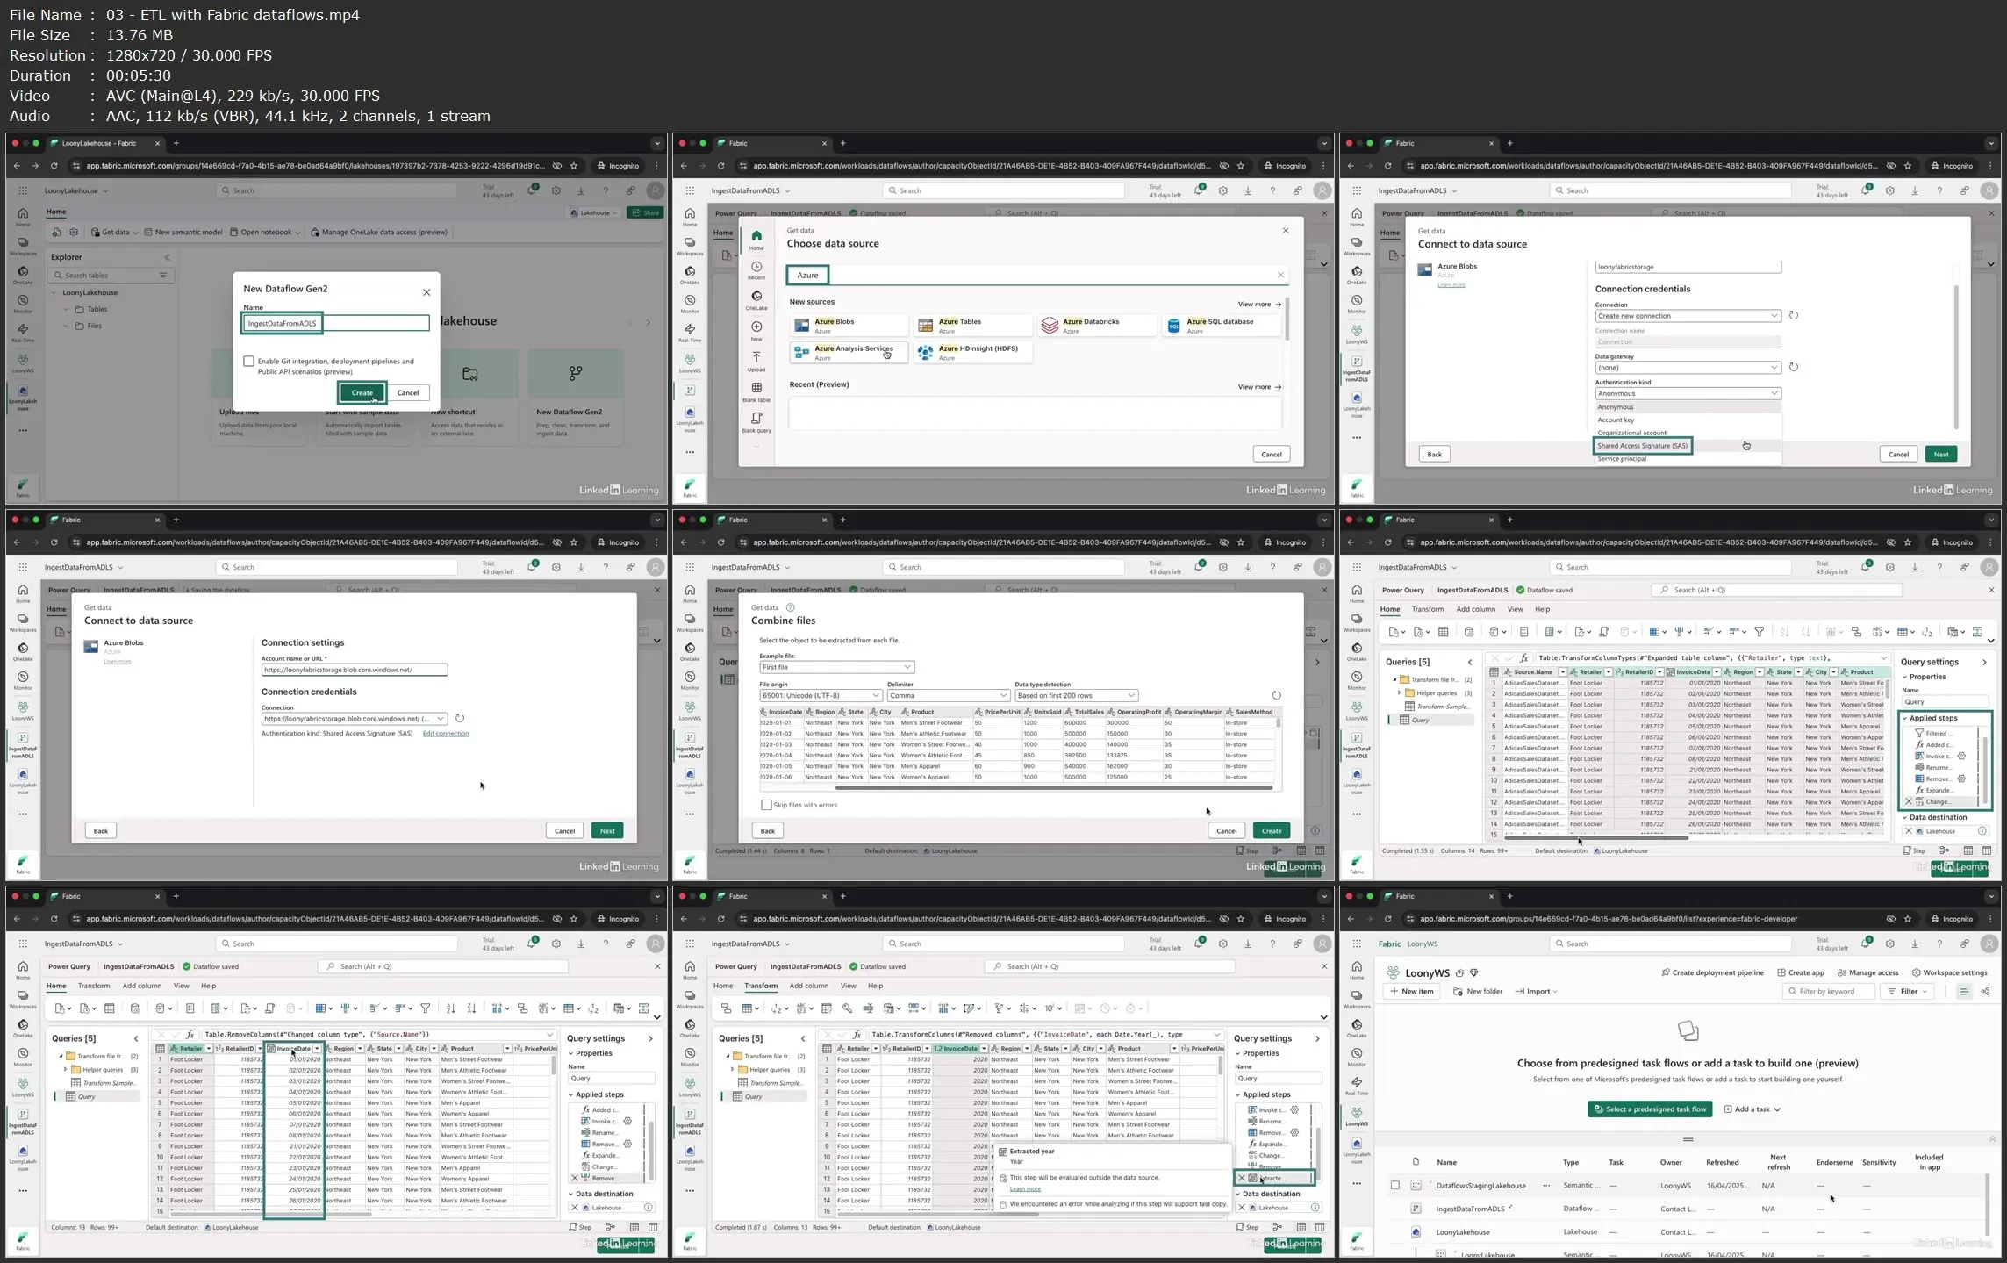This screenshot has height=1263, width=2007.
Task: Open the Create new connection dropdown
Action: tap(1688, 316)
